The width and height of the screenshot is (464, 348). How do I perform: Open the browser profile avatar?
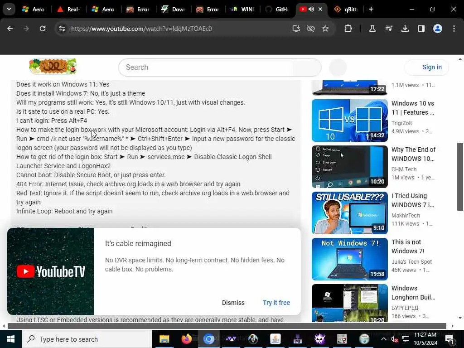438,29
